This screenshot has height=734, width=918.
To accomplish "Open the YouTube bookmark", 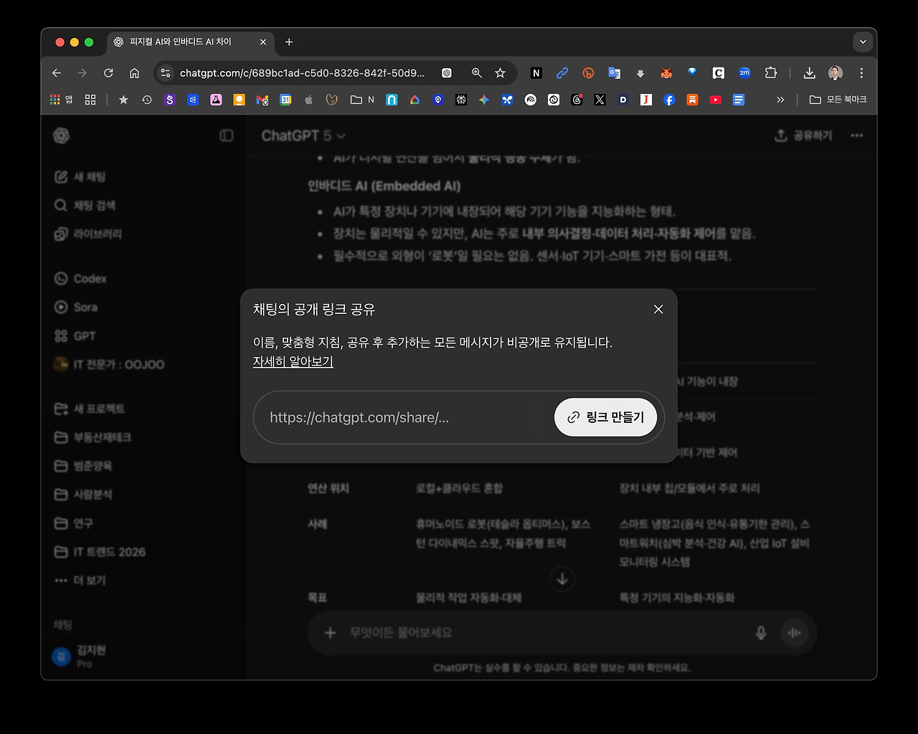I will pos(716,100).
